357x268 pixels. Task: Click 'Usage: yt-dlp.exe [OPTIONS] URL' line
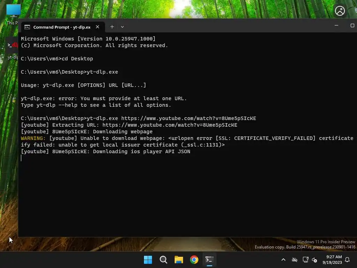click(83, 85)
